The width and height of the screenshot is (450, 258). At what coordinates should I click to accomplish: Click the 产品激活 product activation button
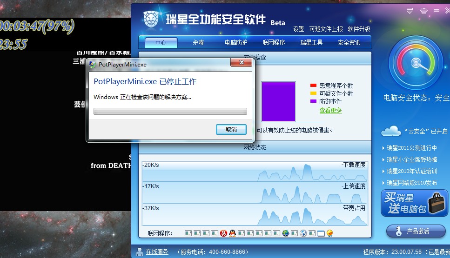(x=416, y=231)
